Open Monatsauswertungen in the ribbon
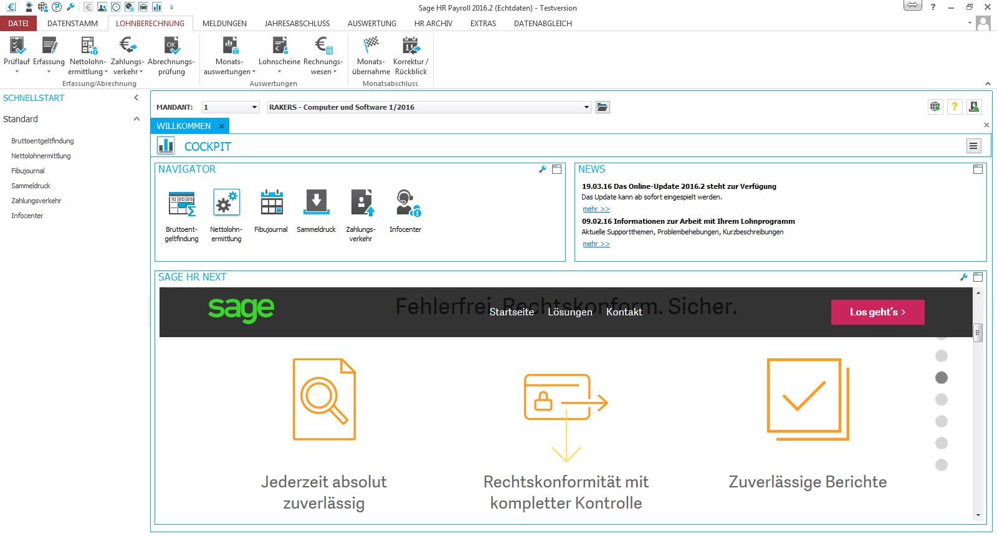Image resolution: width=997 pixels, height=536 pixels. pos(230,46)
